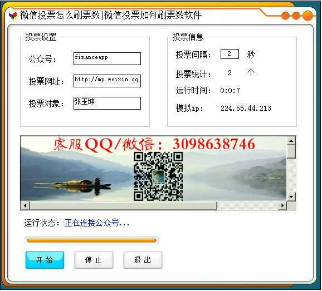Click the 投票对象 field with 张玉坤
The height and width of the screenshot is (291, 322).
(107, 103)
